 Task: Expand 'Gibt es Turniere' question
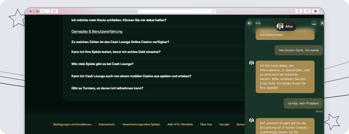click(107, 88)
